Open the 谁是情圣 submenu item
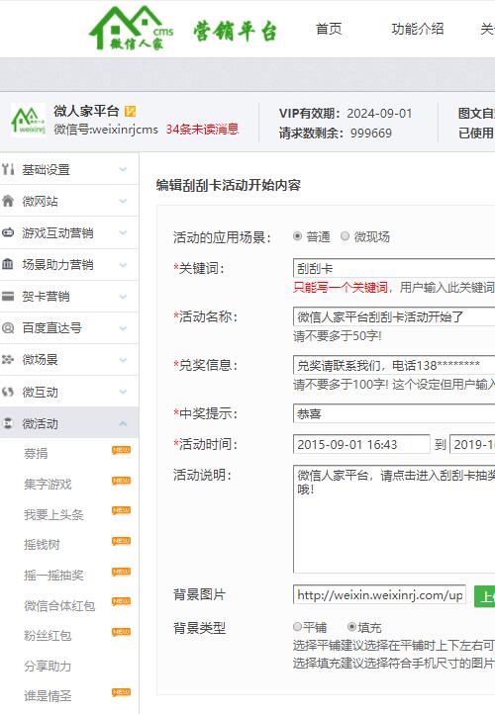 [x=48, y=696]
